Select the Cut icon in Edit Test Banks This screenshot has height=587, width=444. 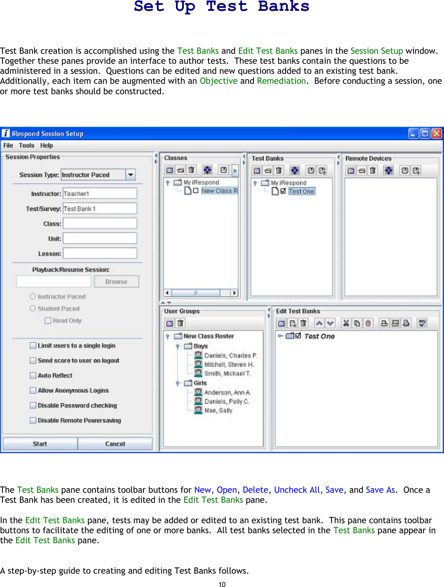pos(346,323)
